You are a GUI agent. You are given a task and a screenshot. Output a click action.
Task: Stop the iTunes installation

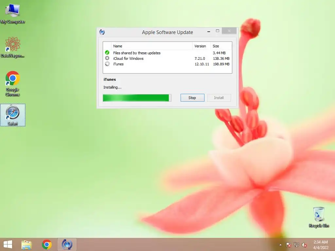pos(192,98)
